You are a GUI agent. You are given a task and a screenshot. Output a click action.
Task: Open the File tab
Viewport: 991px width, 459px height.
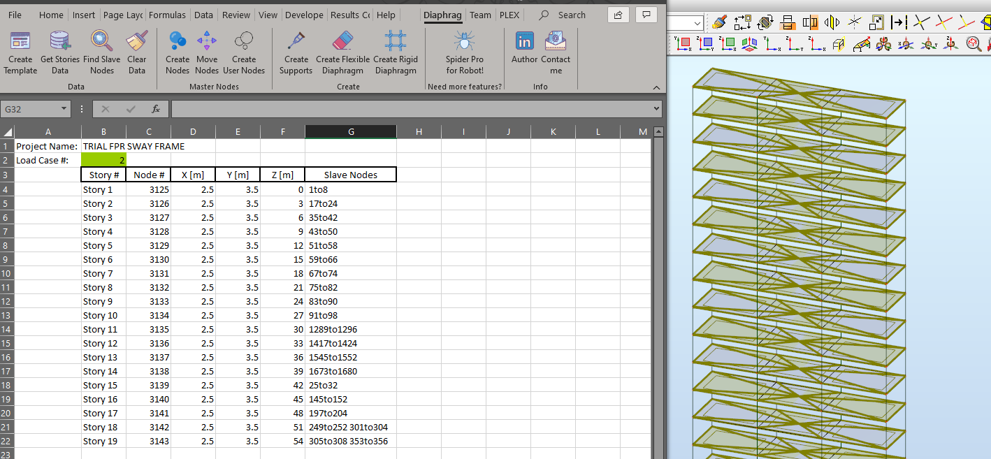tap(15, 15)
